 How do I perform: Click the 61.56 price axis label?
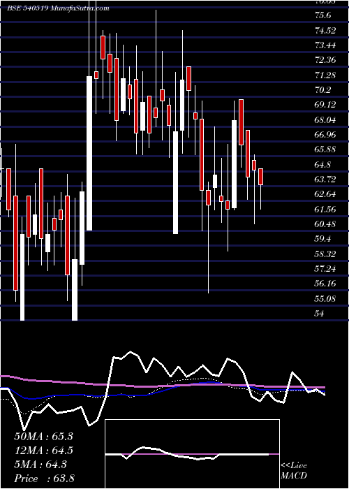(325, 210)
